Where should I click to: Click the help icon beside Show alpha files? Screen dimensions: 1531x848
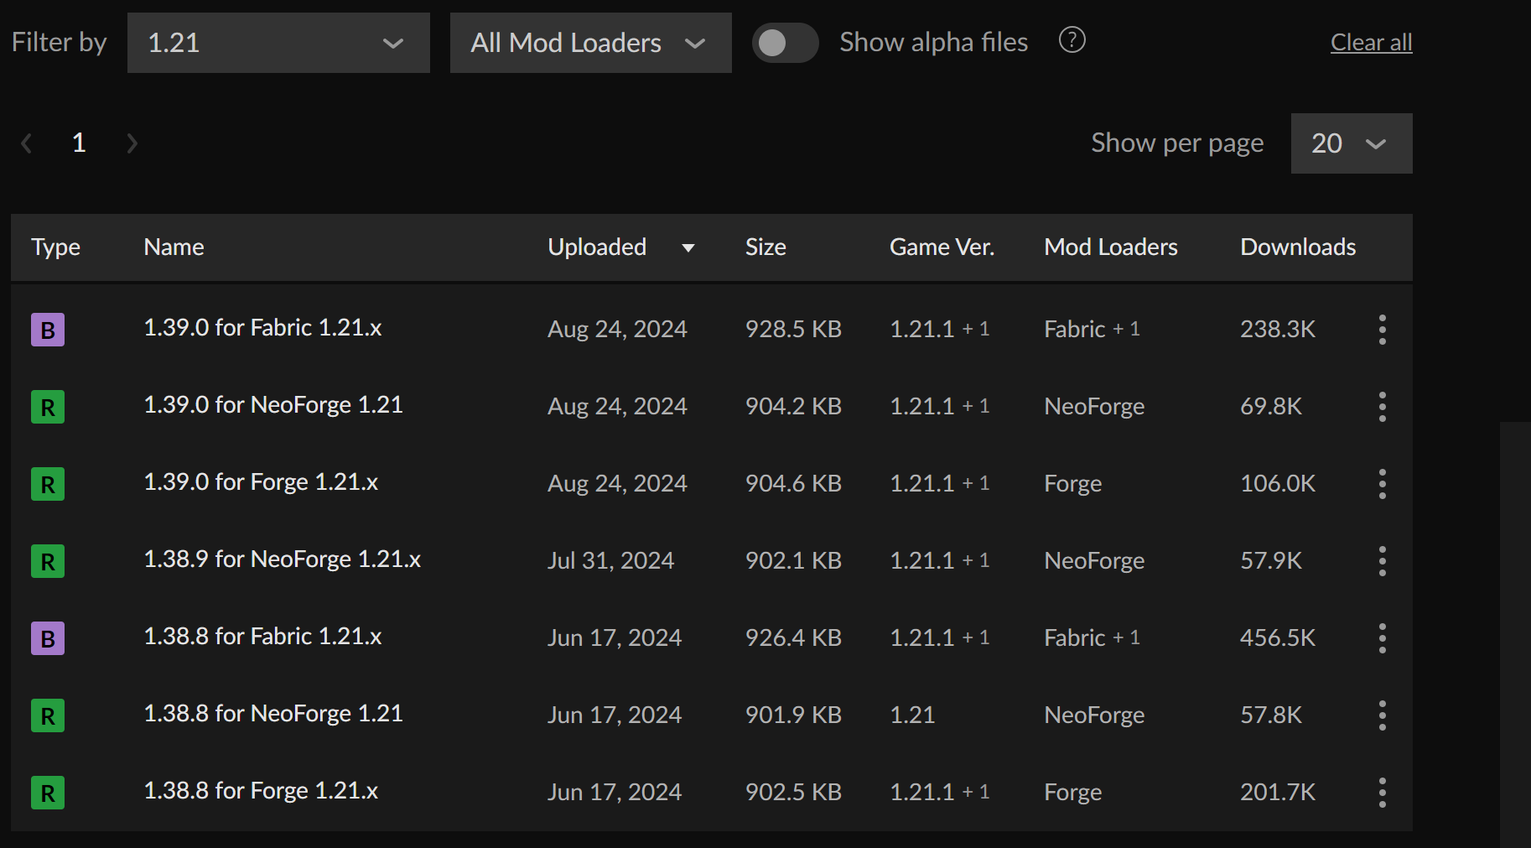(1072, 40)
